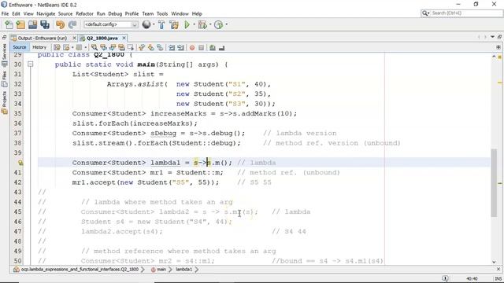Click the Open Project icon
The image size is (504, 283).
click(x=32, y=24)
